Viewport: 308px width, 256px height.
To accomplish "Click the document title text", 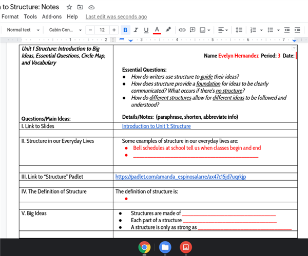I will [29, 7].
